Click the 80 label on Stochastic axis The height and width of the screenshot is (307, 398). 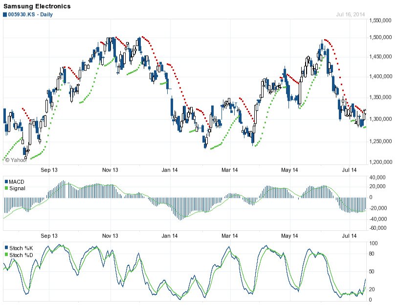point(371,254)
